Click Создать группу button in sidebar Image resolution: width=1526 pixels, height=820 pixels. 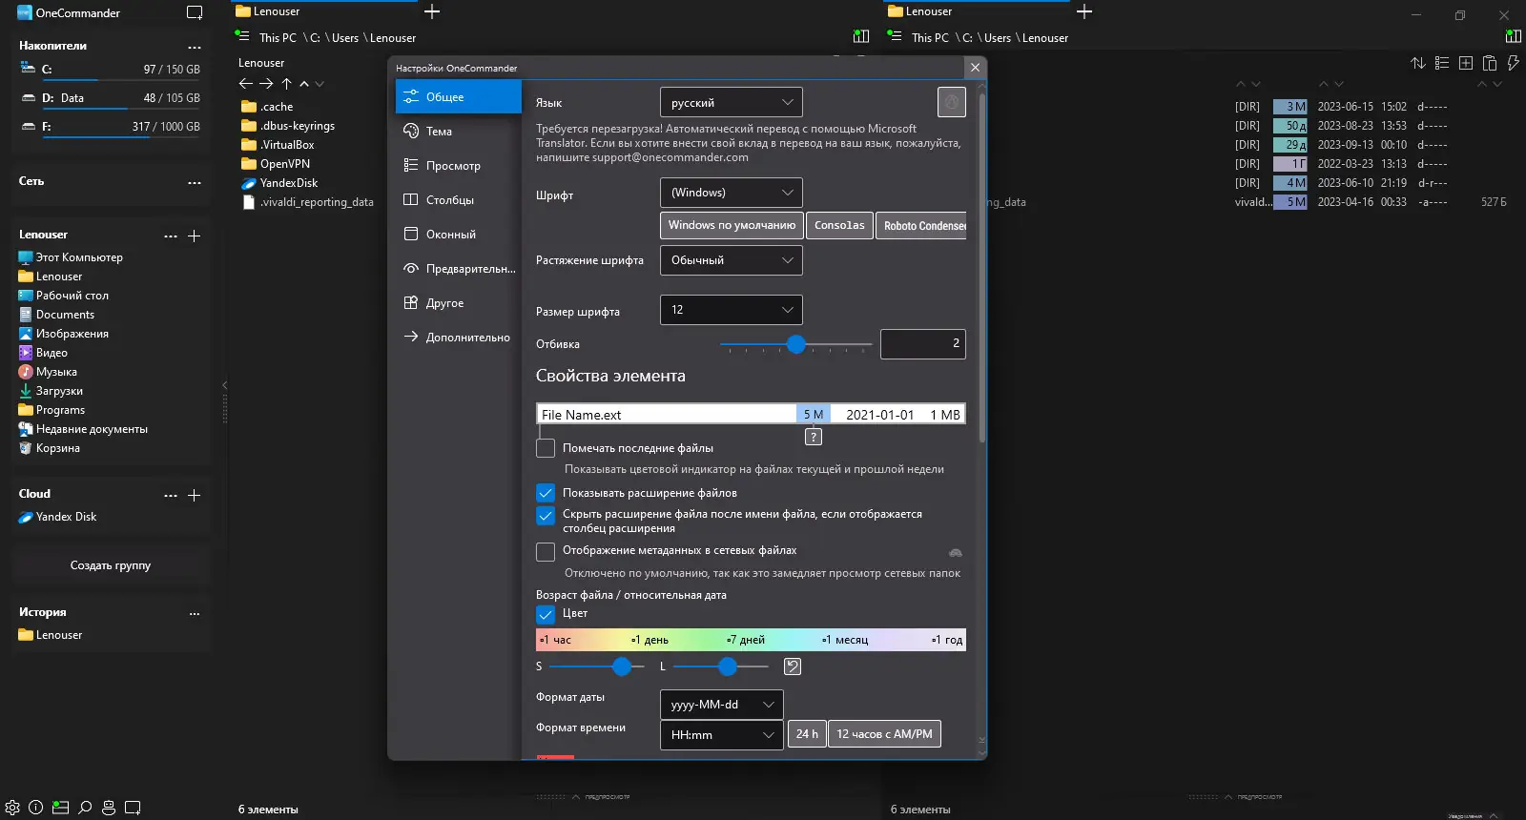pos(111,565)
